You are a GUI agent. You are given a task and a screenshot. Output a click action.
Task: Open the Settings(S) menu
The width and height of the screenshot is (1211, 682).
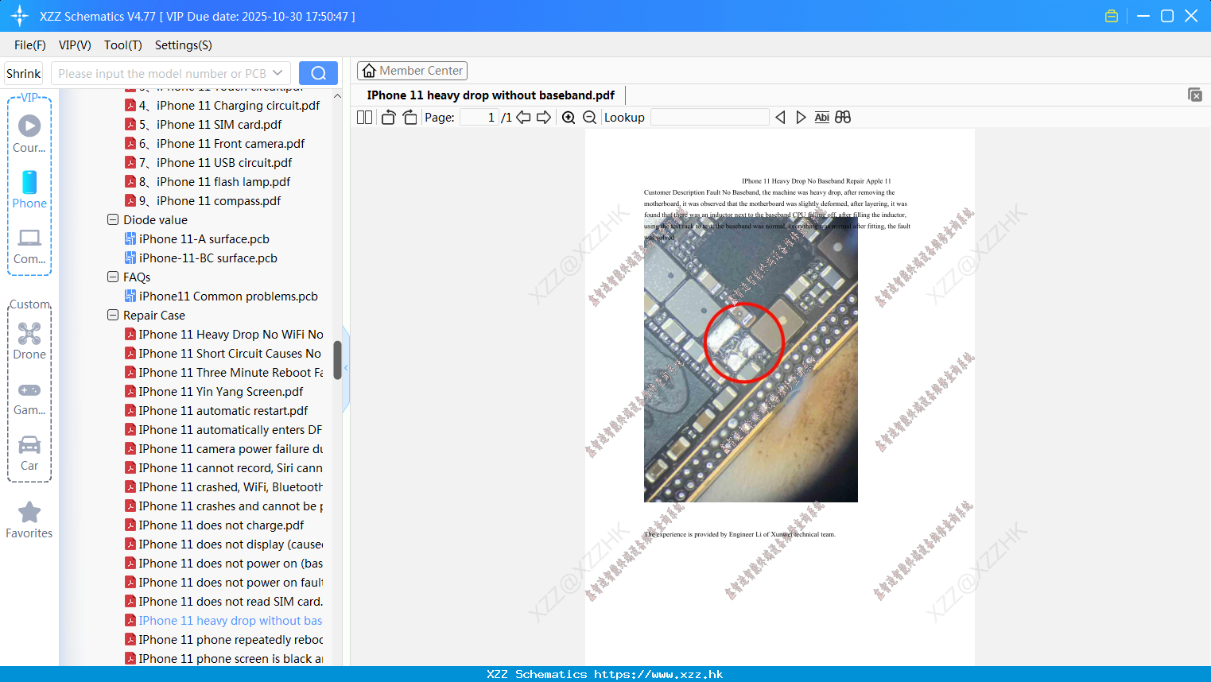184,45
